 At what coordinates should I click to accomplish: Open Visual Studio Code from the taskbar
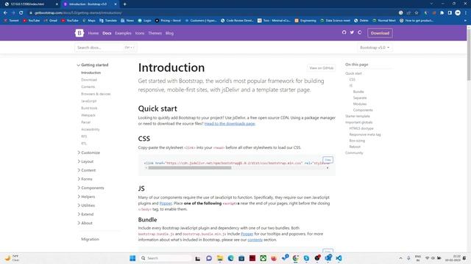pos(339,258)
